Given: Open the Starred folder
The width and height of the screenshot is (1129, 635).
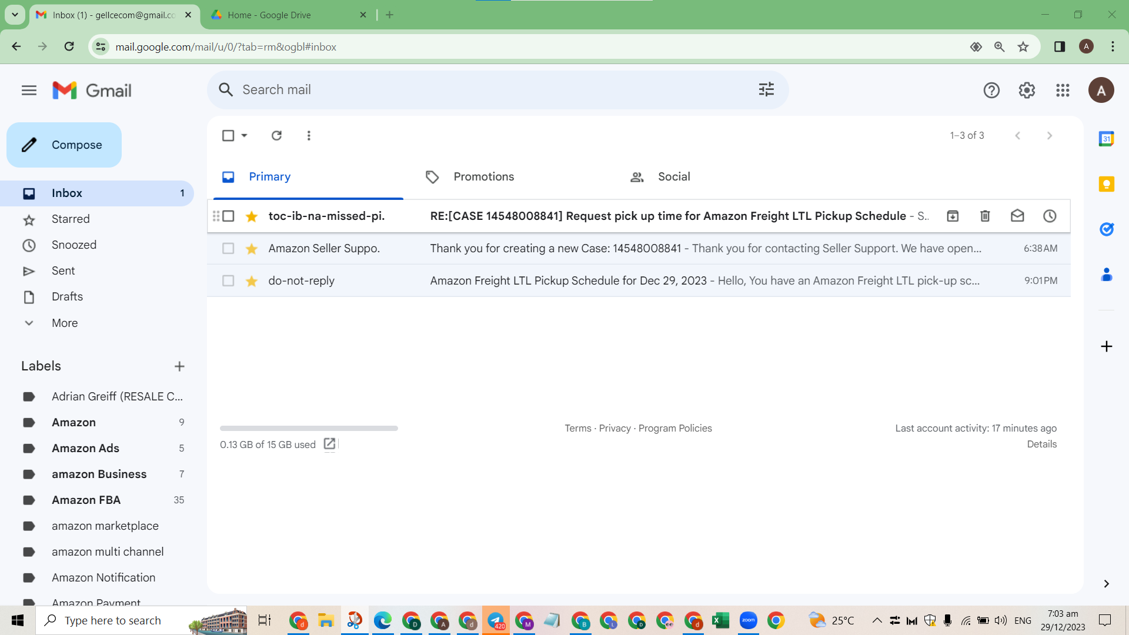Looking at the screenshot, I should (x=97, y=219).
